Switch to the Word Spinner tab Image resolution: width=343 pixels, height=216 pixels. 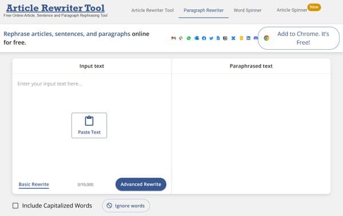point(248,10)
